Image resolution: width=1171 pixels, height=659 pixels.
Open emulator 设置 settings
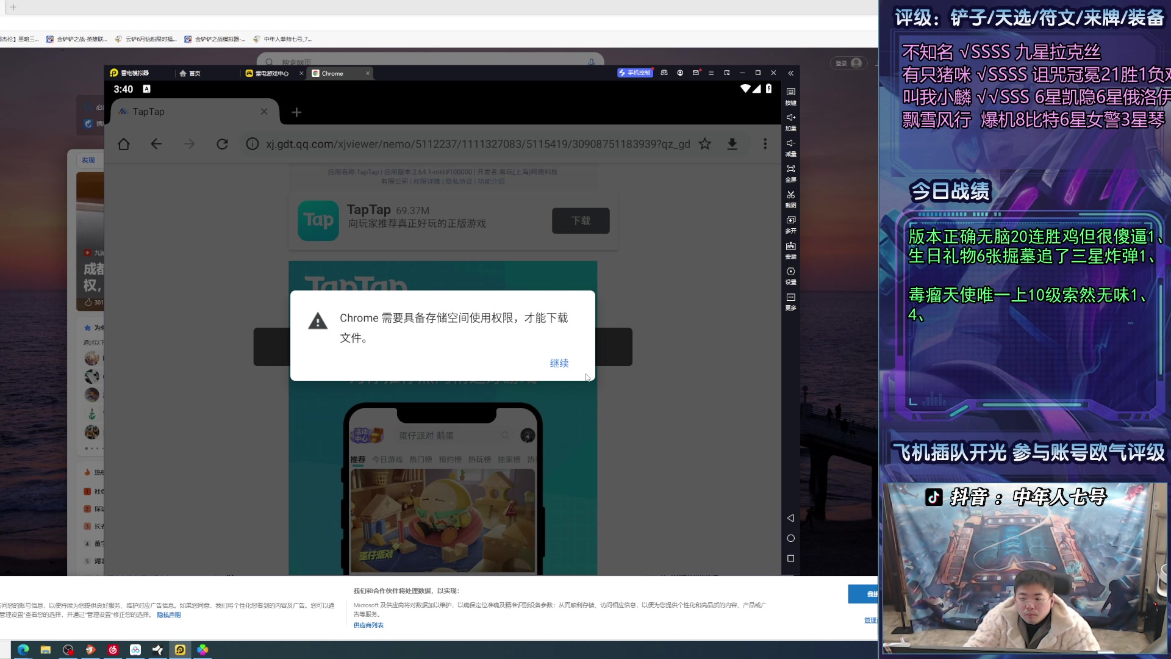click(x=790, y=275)
